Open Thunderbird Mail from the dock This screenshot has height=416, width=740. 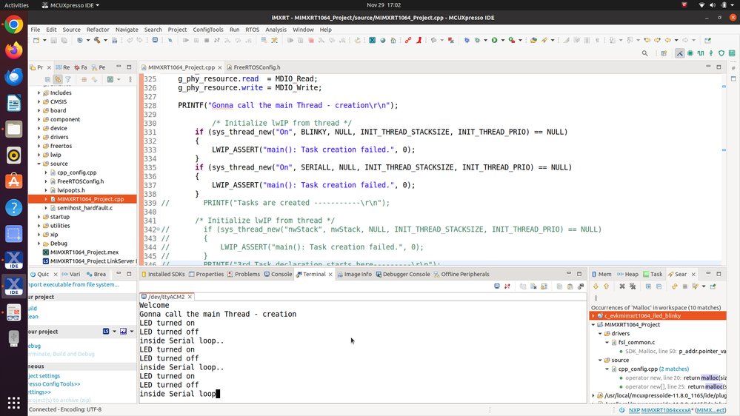(13, 76)
